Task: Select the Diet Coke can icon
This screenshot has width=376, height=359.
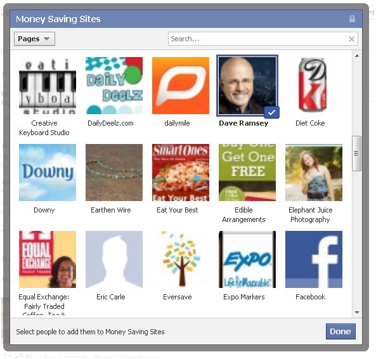Action: click(314, 86)
